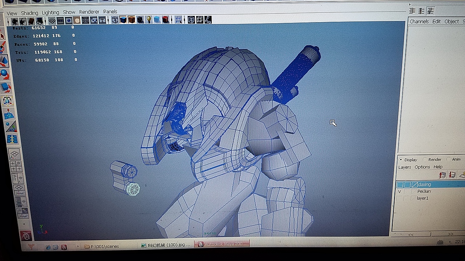The height and width of the screenshot is (261, 465).
Task: Select the Display layer radio button
Action: coord(401,160)
